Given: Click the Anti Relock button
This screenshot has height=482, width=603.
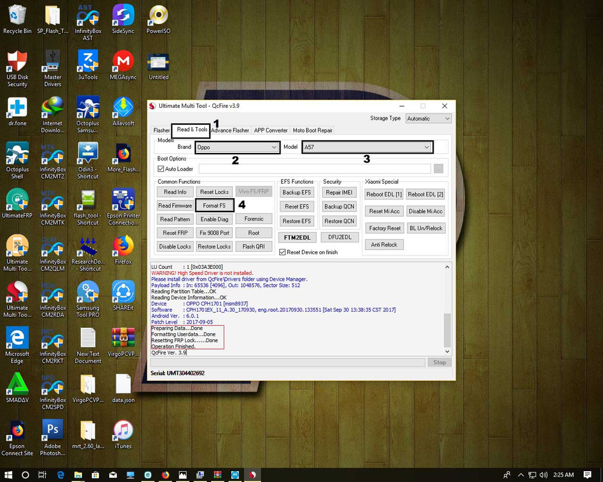Looking at the screenshot, I should point(384,245).
